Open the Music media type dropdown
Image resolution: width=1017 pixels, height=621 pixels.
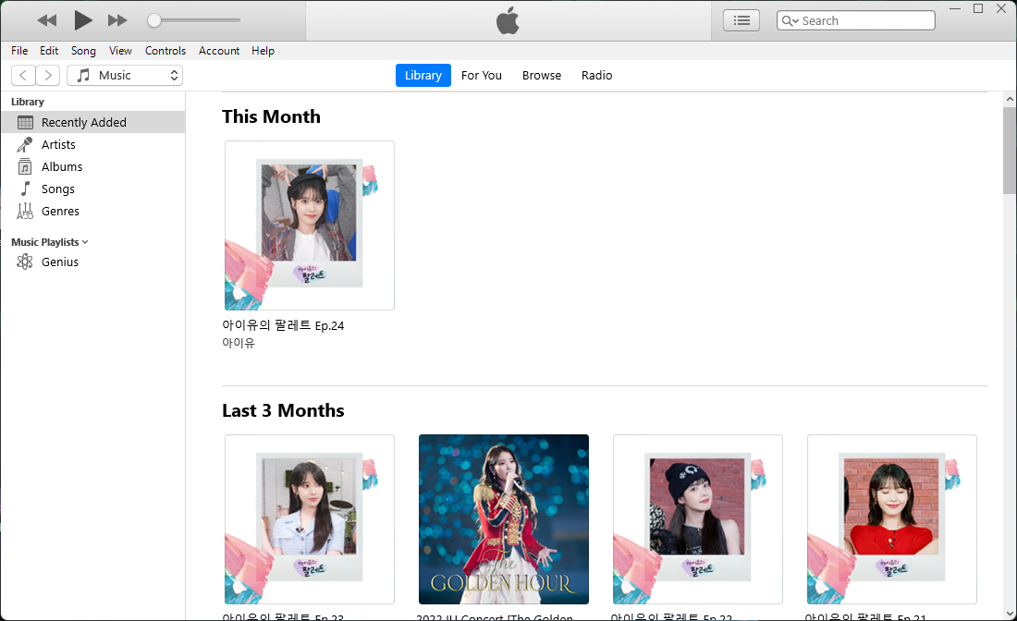125,75
